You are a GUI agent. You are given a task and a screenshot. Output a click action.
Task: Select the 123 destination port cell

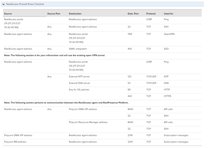pyautogui.click(x=129, y=77)
